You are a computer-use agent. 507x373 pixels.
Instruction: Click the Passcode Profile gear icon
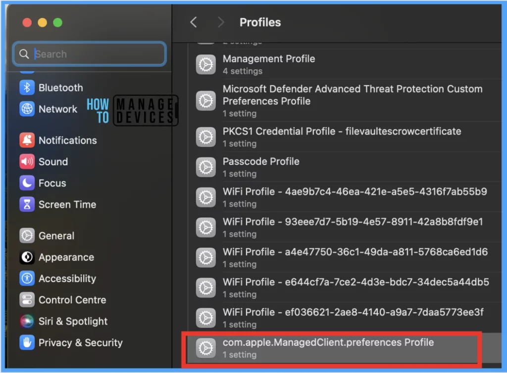206,167
